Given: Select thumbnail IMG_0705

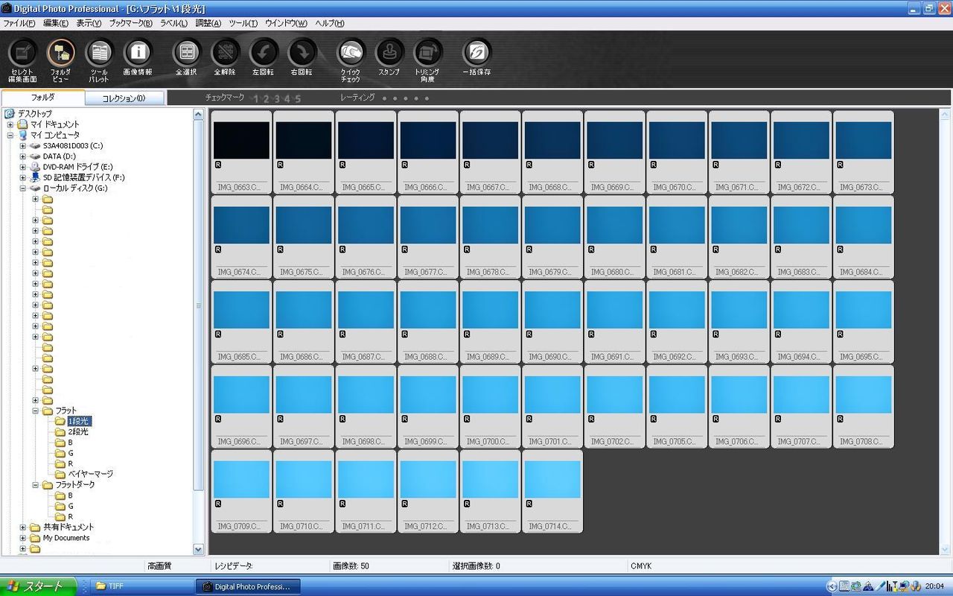Looking at the screenshot, I should (x=677, y=407).
